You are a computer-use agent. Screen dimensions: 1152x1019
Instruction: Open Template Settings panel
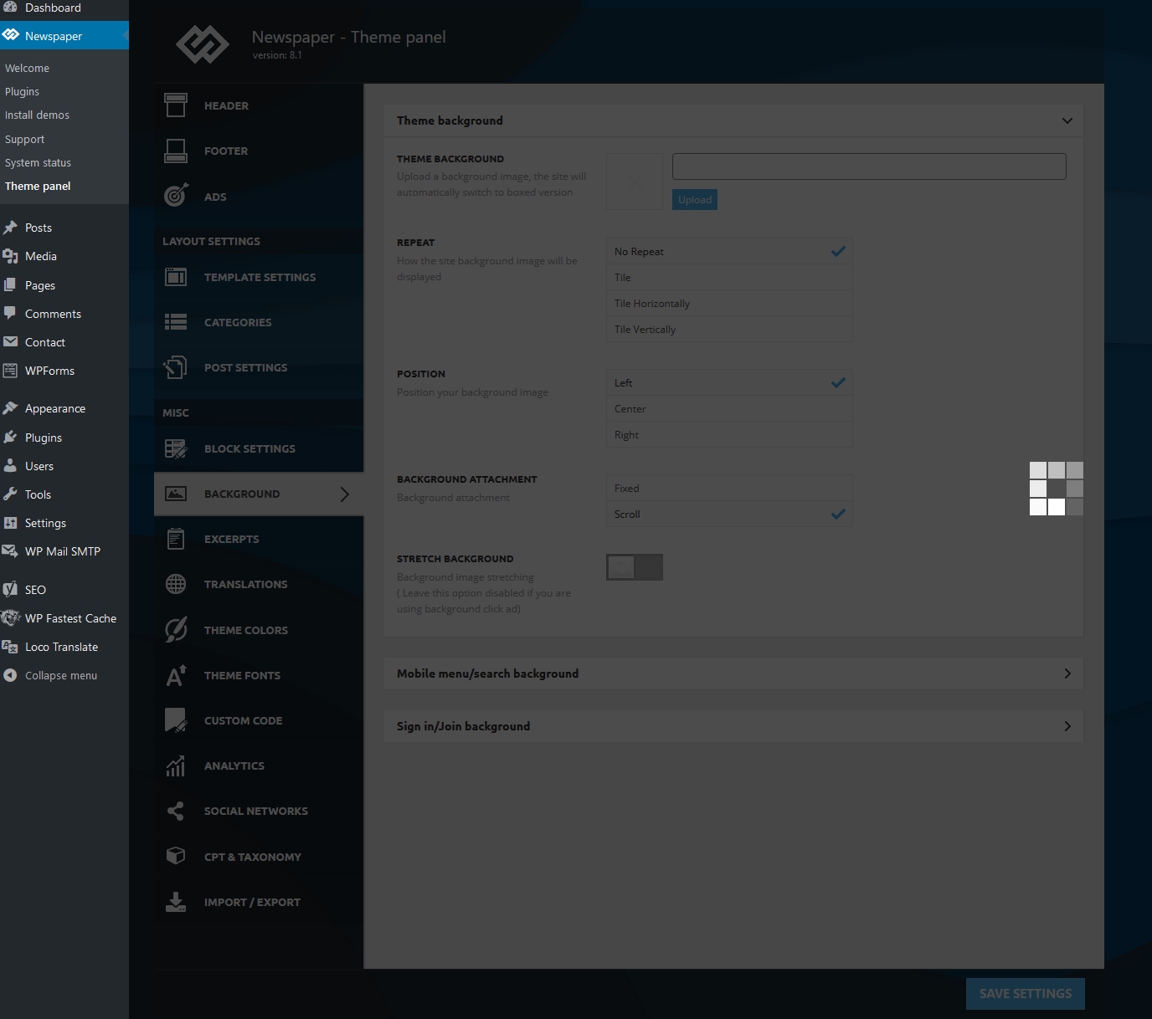(259, 277)
